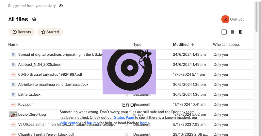Click the Who can access column header
Viewport: 261px width, 136px height.
pos(226,45)
